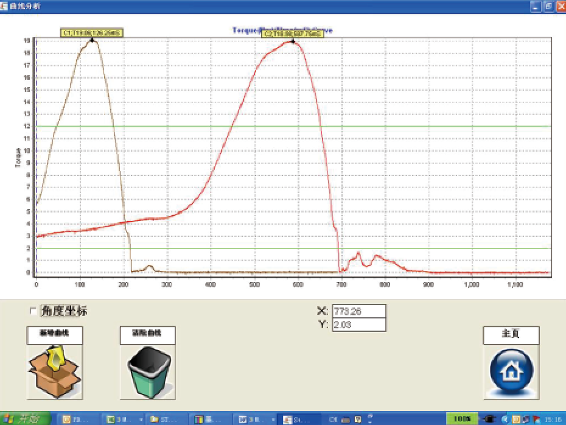Click inside the Y coordinate field
Screen dimensions: 566x425
358,325
